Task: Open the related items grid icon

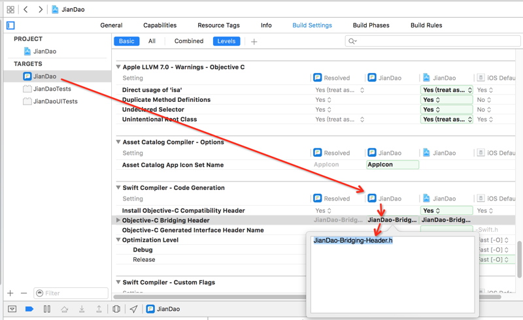Action: click(10, 9)
